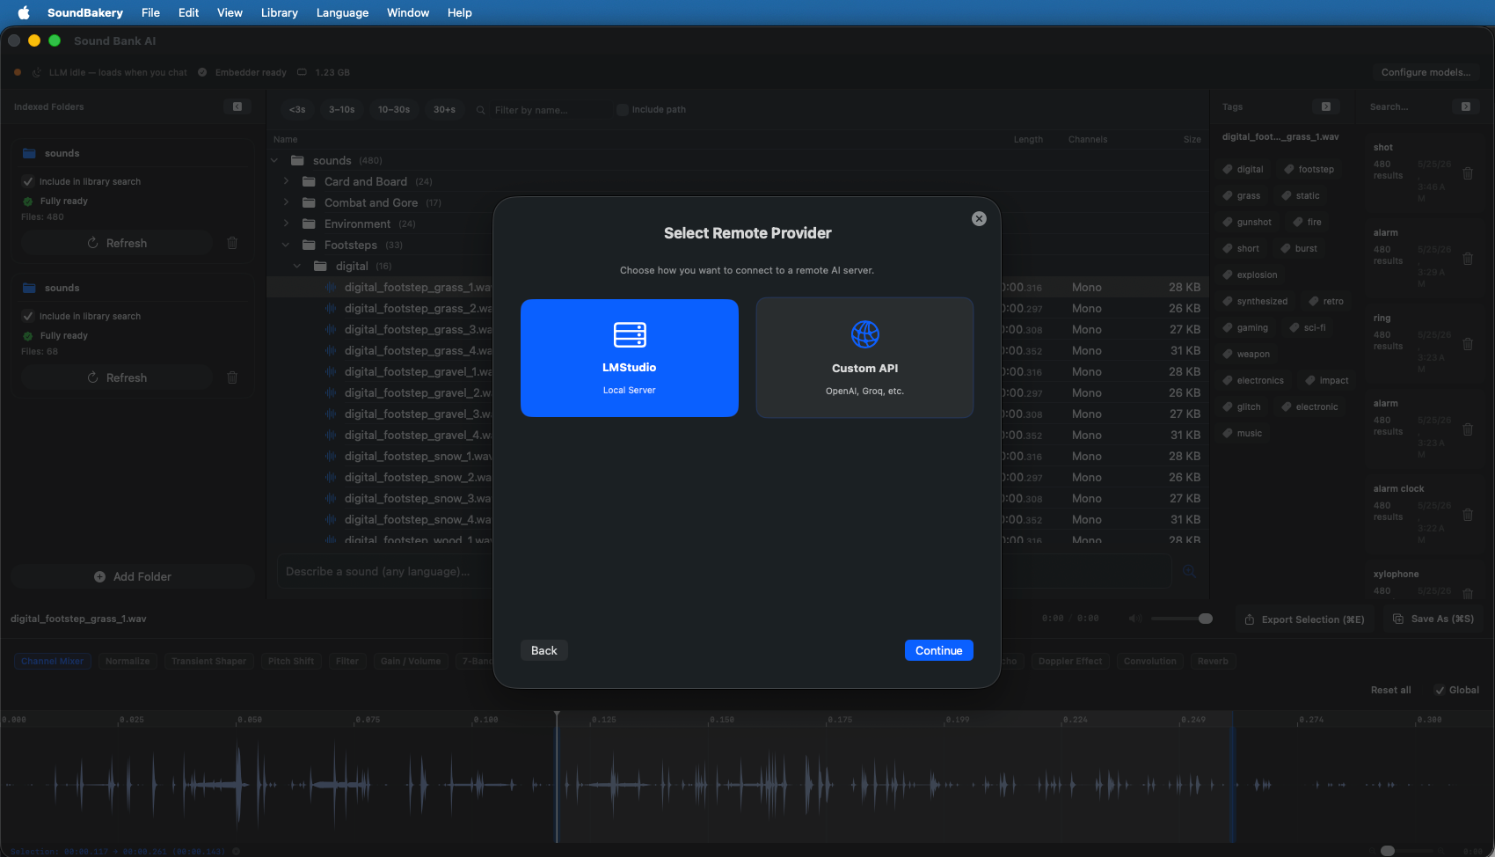The height and width of the screenshot is (857, 1495).
Task: Collapse the Indexed Folders panel
Action: point(237,106)
